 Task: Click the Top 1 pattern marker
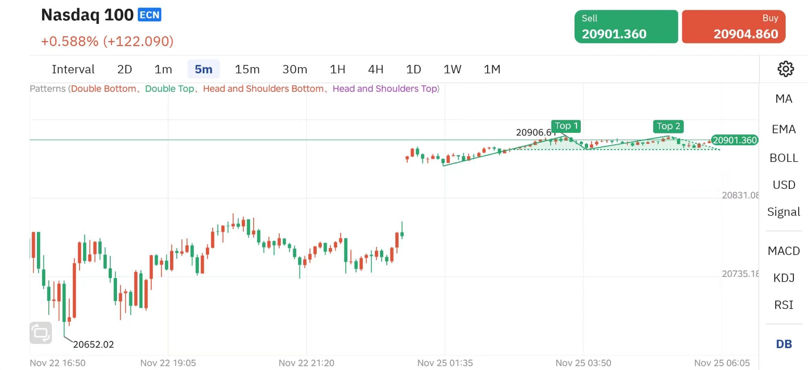[x=566, y=126]
